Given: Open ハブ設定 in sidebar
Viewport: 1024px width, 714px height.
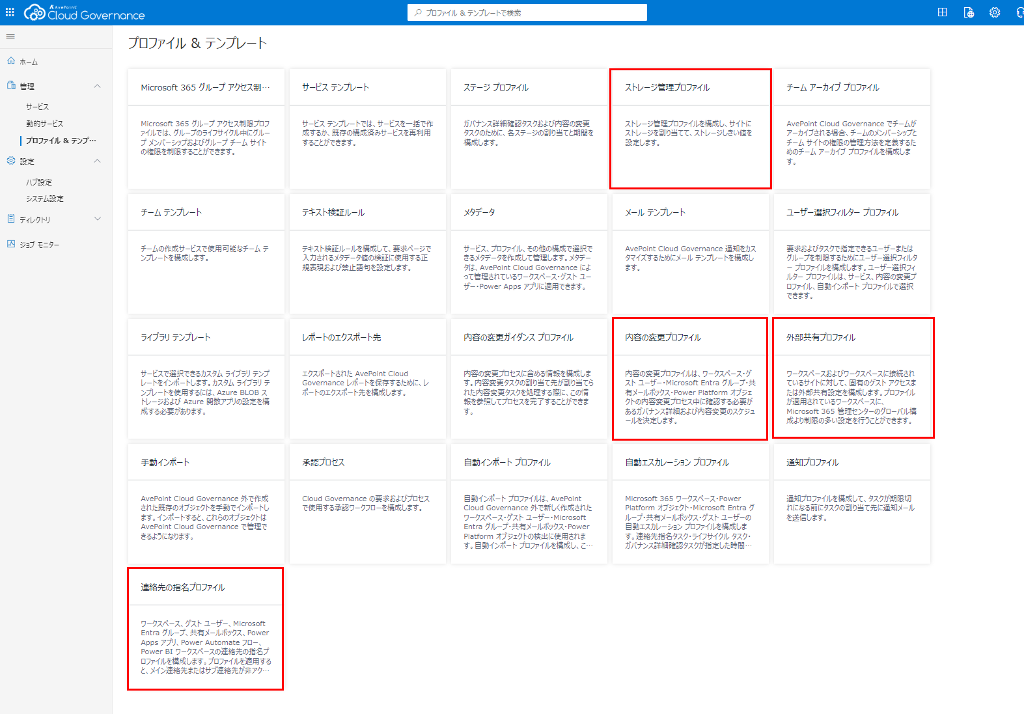Looking at the screenshot, I should click(39, 182).
